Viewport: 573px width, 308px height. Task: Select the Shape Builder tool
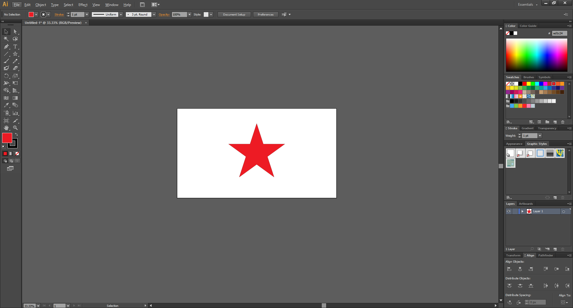[x=6, y=90]
